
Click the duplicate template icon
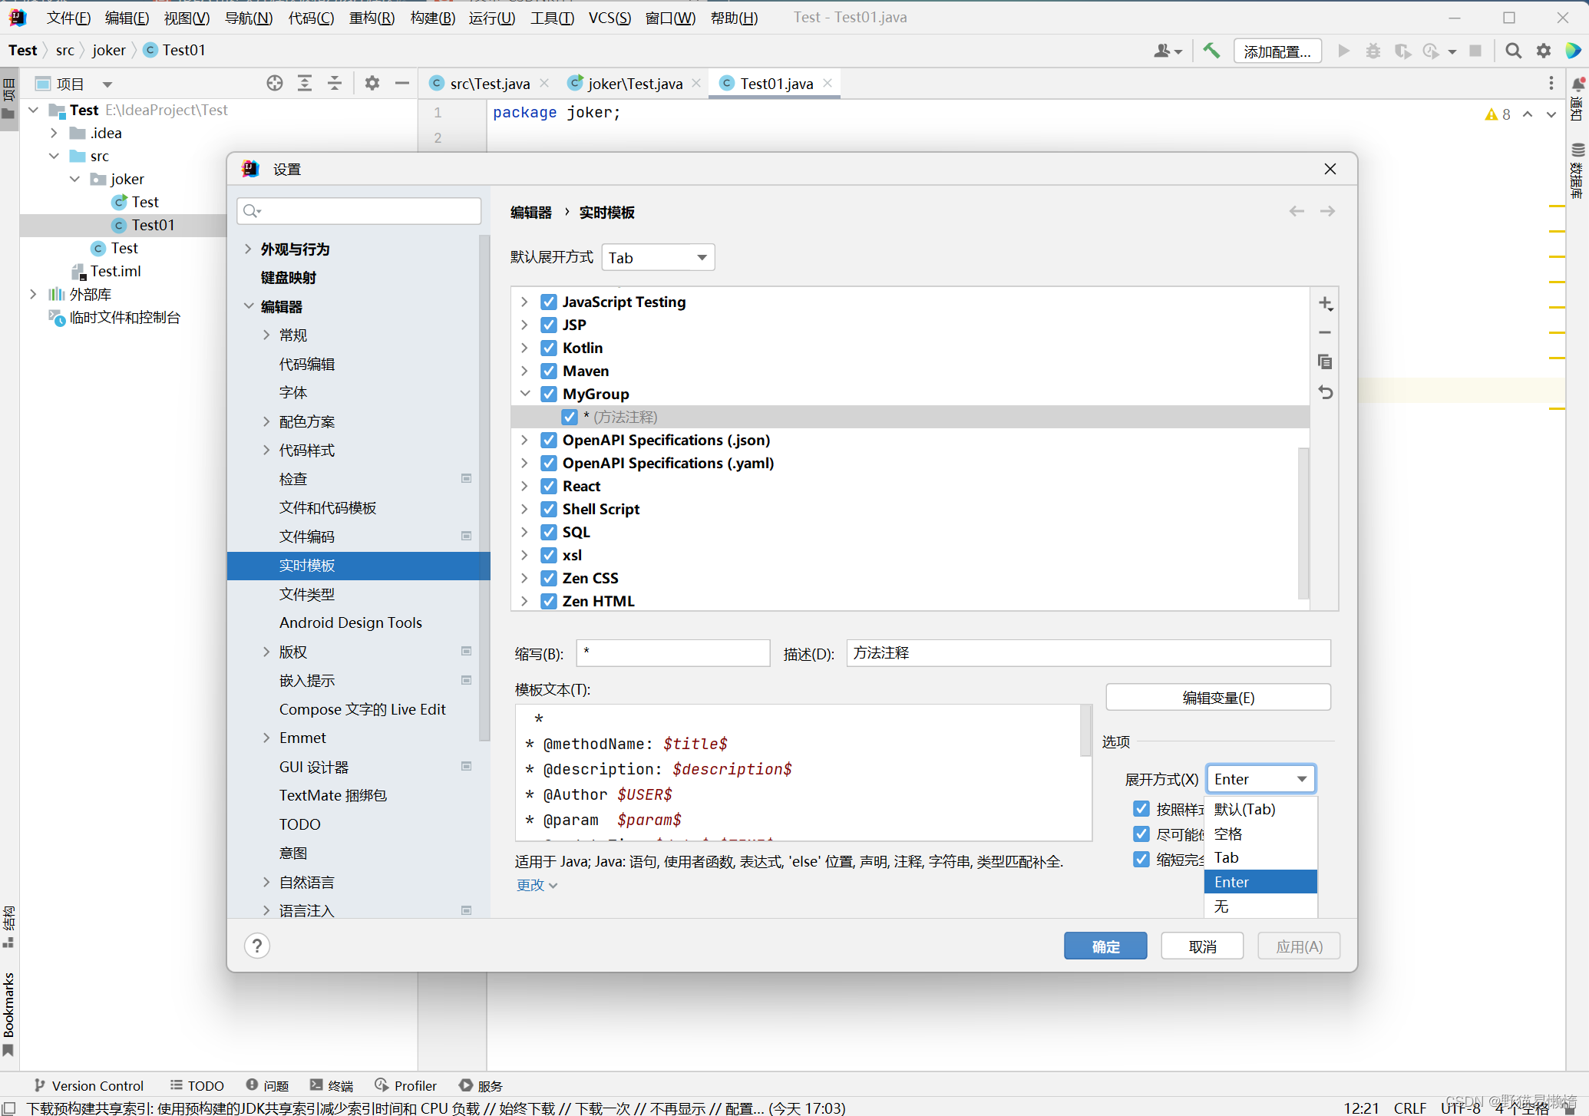click(1325, 362)
